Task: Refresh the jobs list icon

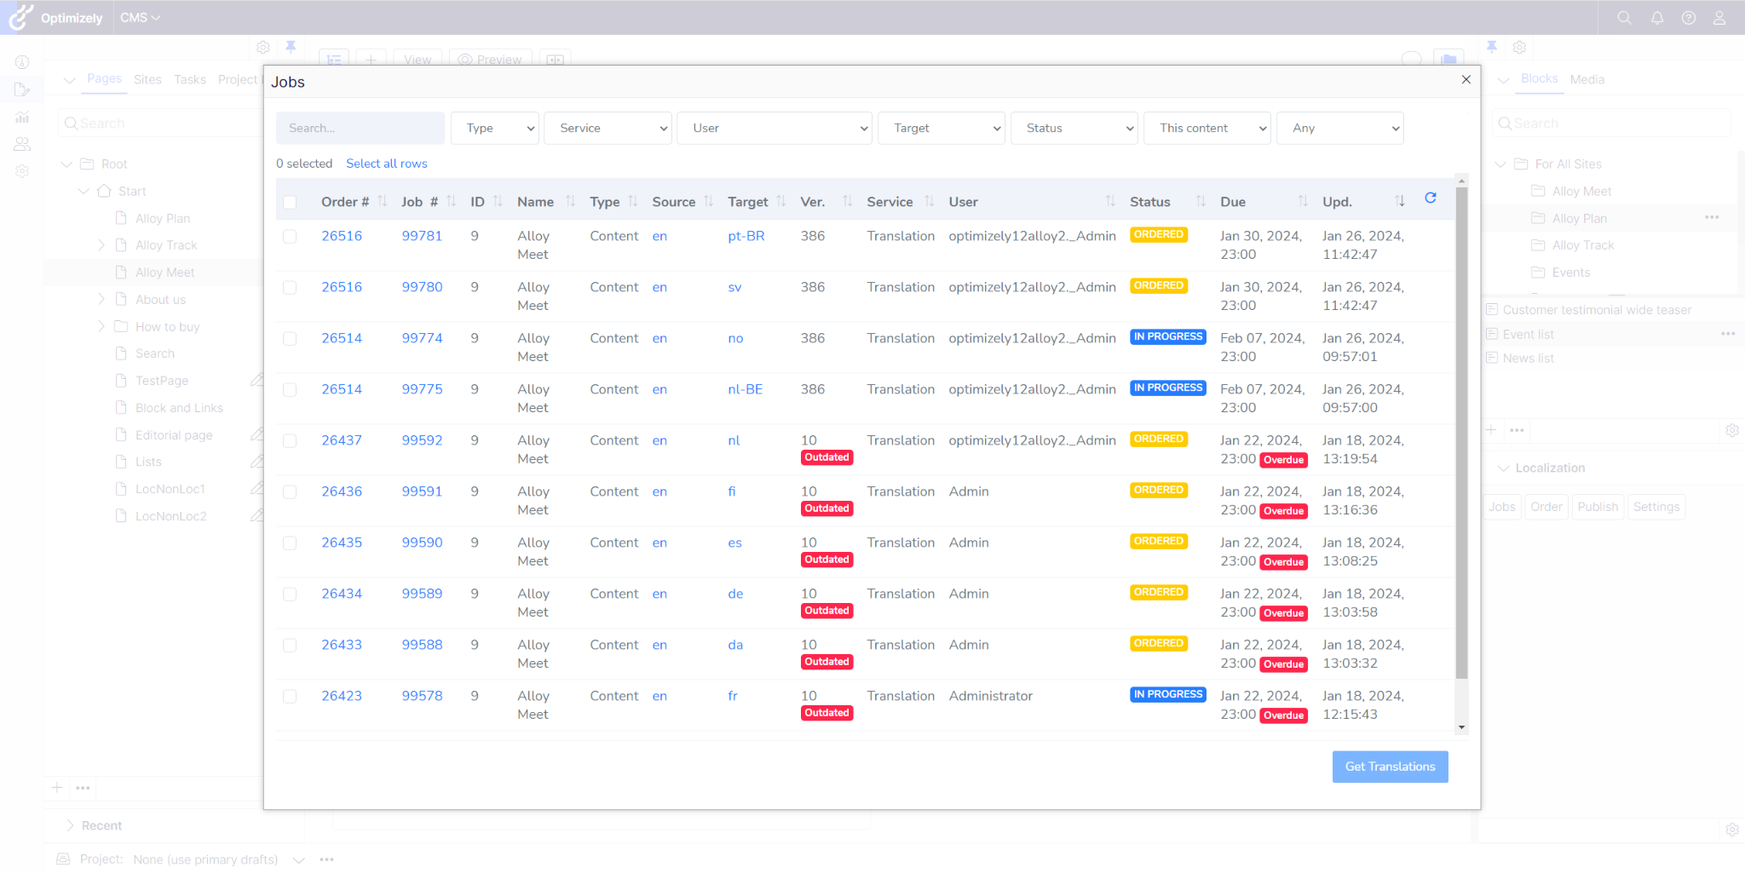Action: pyautogui.click(x=1431, y=198)
